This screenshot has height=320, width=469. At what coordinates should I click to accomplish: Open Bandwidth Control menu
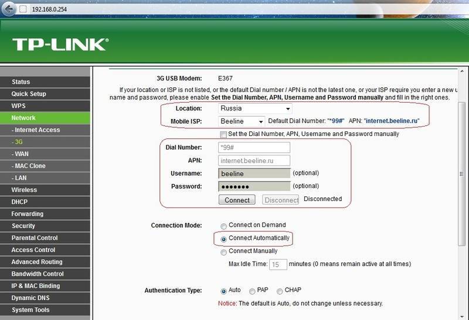click(x=45, y=274)
